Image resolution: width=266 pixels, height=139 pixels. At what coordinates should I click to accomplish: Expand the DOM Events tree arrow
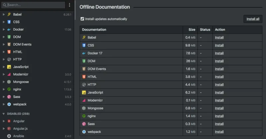[4, 44]
